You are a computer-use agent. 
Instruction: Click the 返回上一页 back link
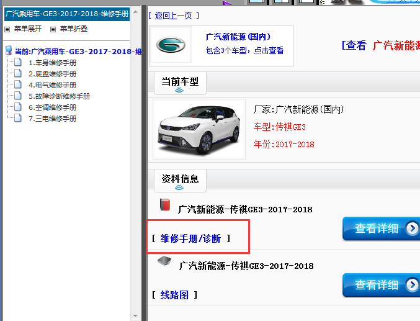[174, 16]
